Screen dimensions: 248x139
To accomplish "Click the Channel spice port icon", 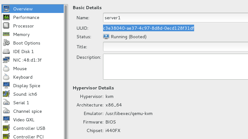I will pyautogui.click(x=6, y=111).
